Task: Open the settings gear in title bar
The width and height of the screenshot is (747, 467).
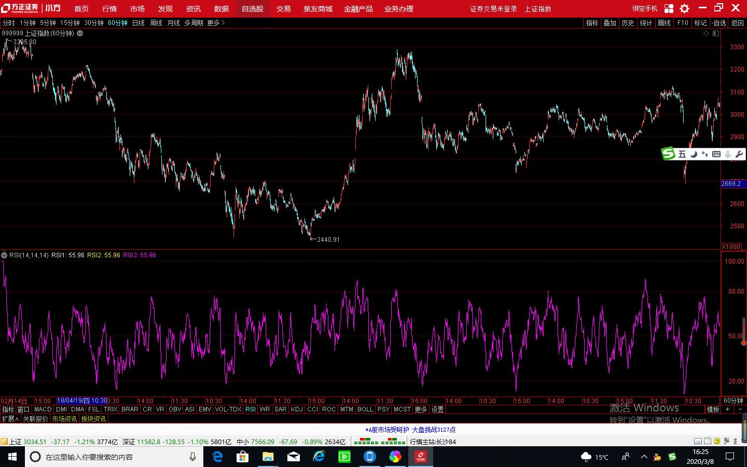Action: tap(685, 8)
